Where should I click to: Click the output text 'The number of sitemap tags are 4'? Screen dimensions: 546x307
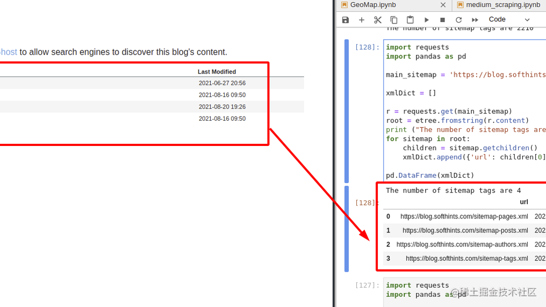pos(453,191)
